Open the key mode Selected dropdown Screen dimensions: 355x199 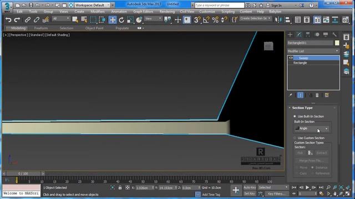click(x=273, y=187)
